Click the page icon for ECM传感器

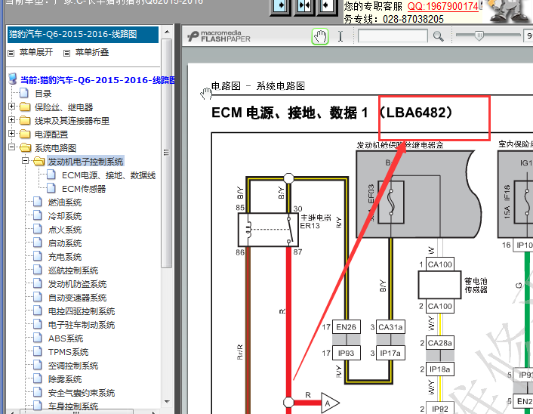(51, 188)
